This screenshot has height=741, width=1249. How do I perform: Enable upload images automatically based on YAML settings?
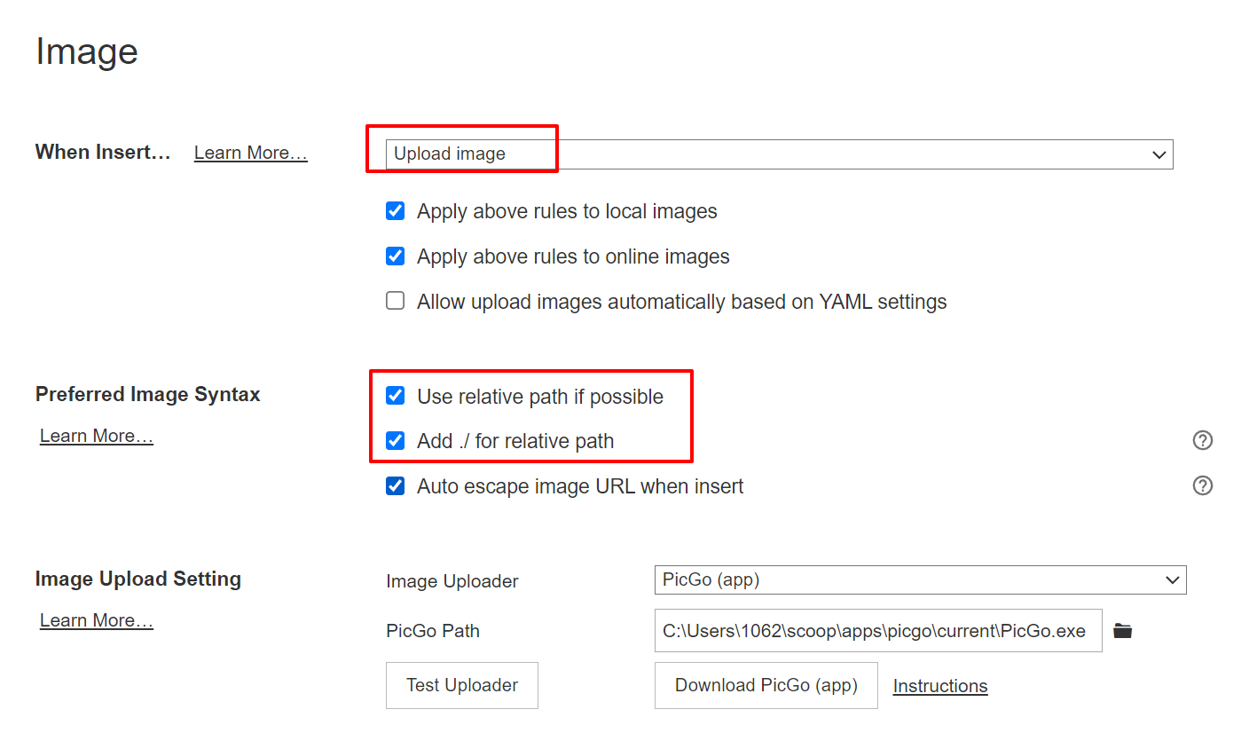395,300
